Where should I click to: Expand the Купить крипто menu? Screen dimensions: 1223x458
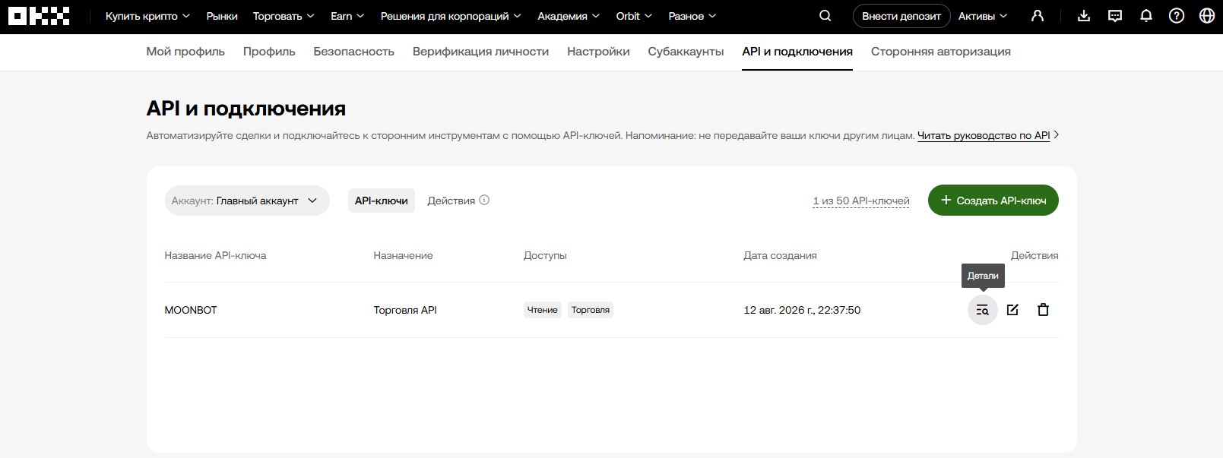(x=147, y=16)
